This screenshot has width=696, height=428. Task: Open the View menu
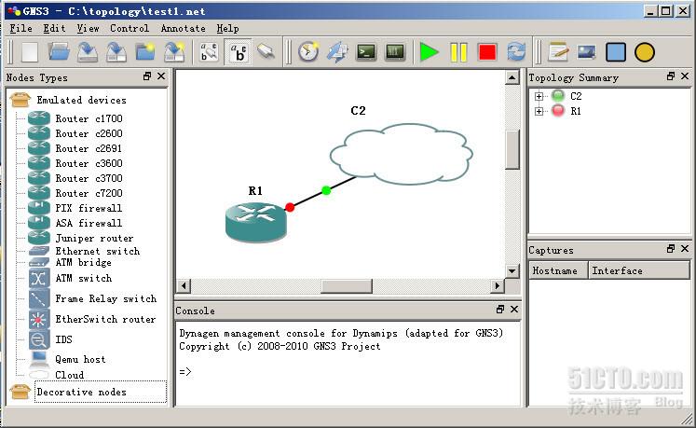click(x=88, y=29)
